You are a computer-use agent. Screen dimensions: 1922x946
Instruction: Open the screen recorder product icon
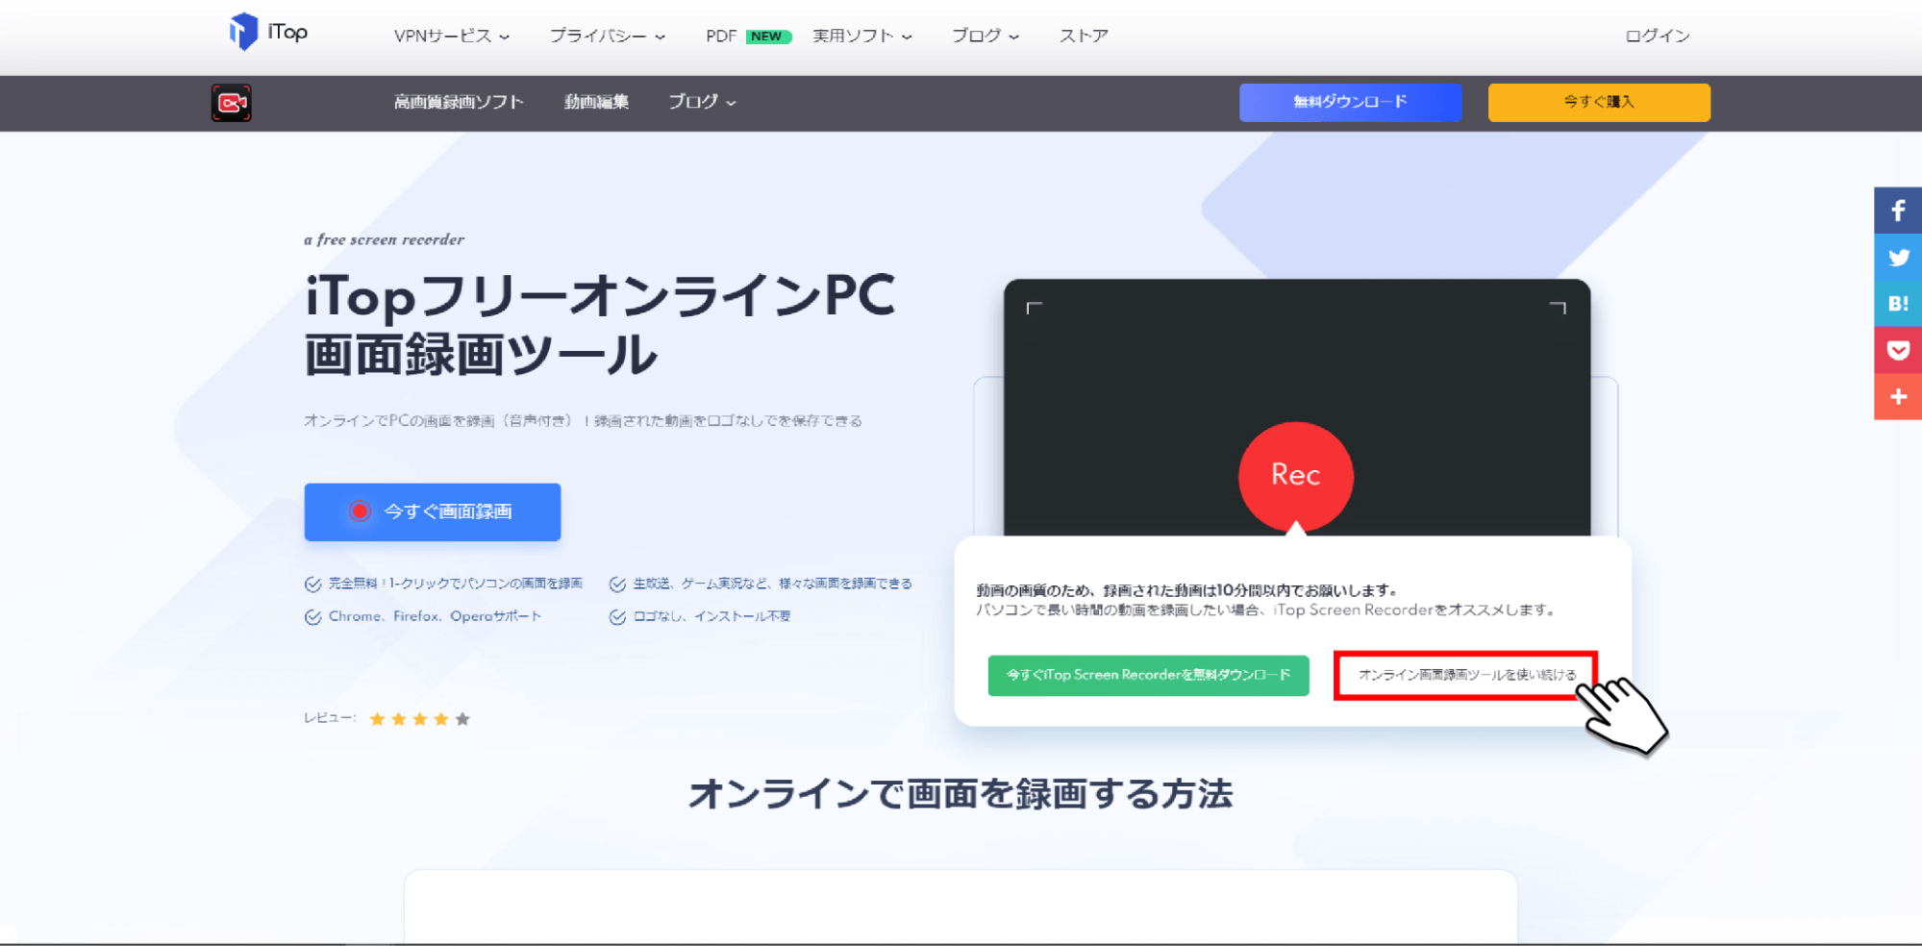pyautogui.click(x=232, y=103)
